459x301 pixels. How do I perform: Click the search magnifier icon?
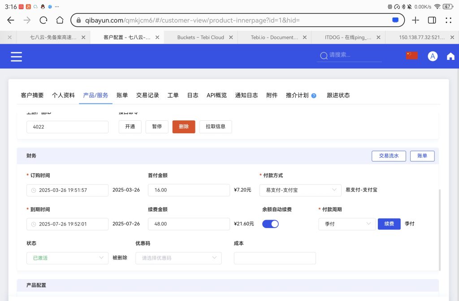324,55
